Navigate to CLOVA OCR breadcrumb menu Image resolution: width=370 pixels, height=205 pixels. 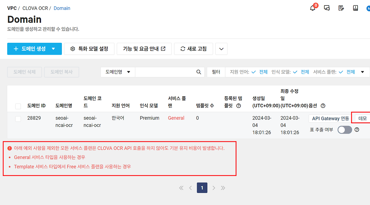35,8
